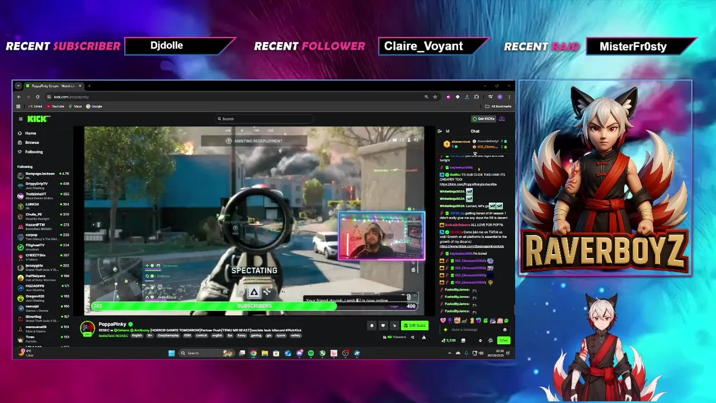Viewport: 716px width, 403px height.
Task: Click the first emote in chat emote row
Action: point(444,321)
